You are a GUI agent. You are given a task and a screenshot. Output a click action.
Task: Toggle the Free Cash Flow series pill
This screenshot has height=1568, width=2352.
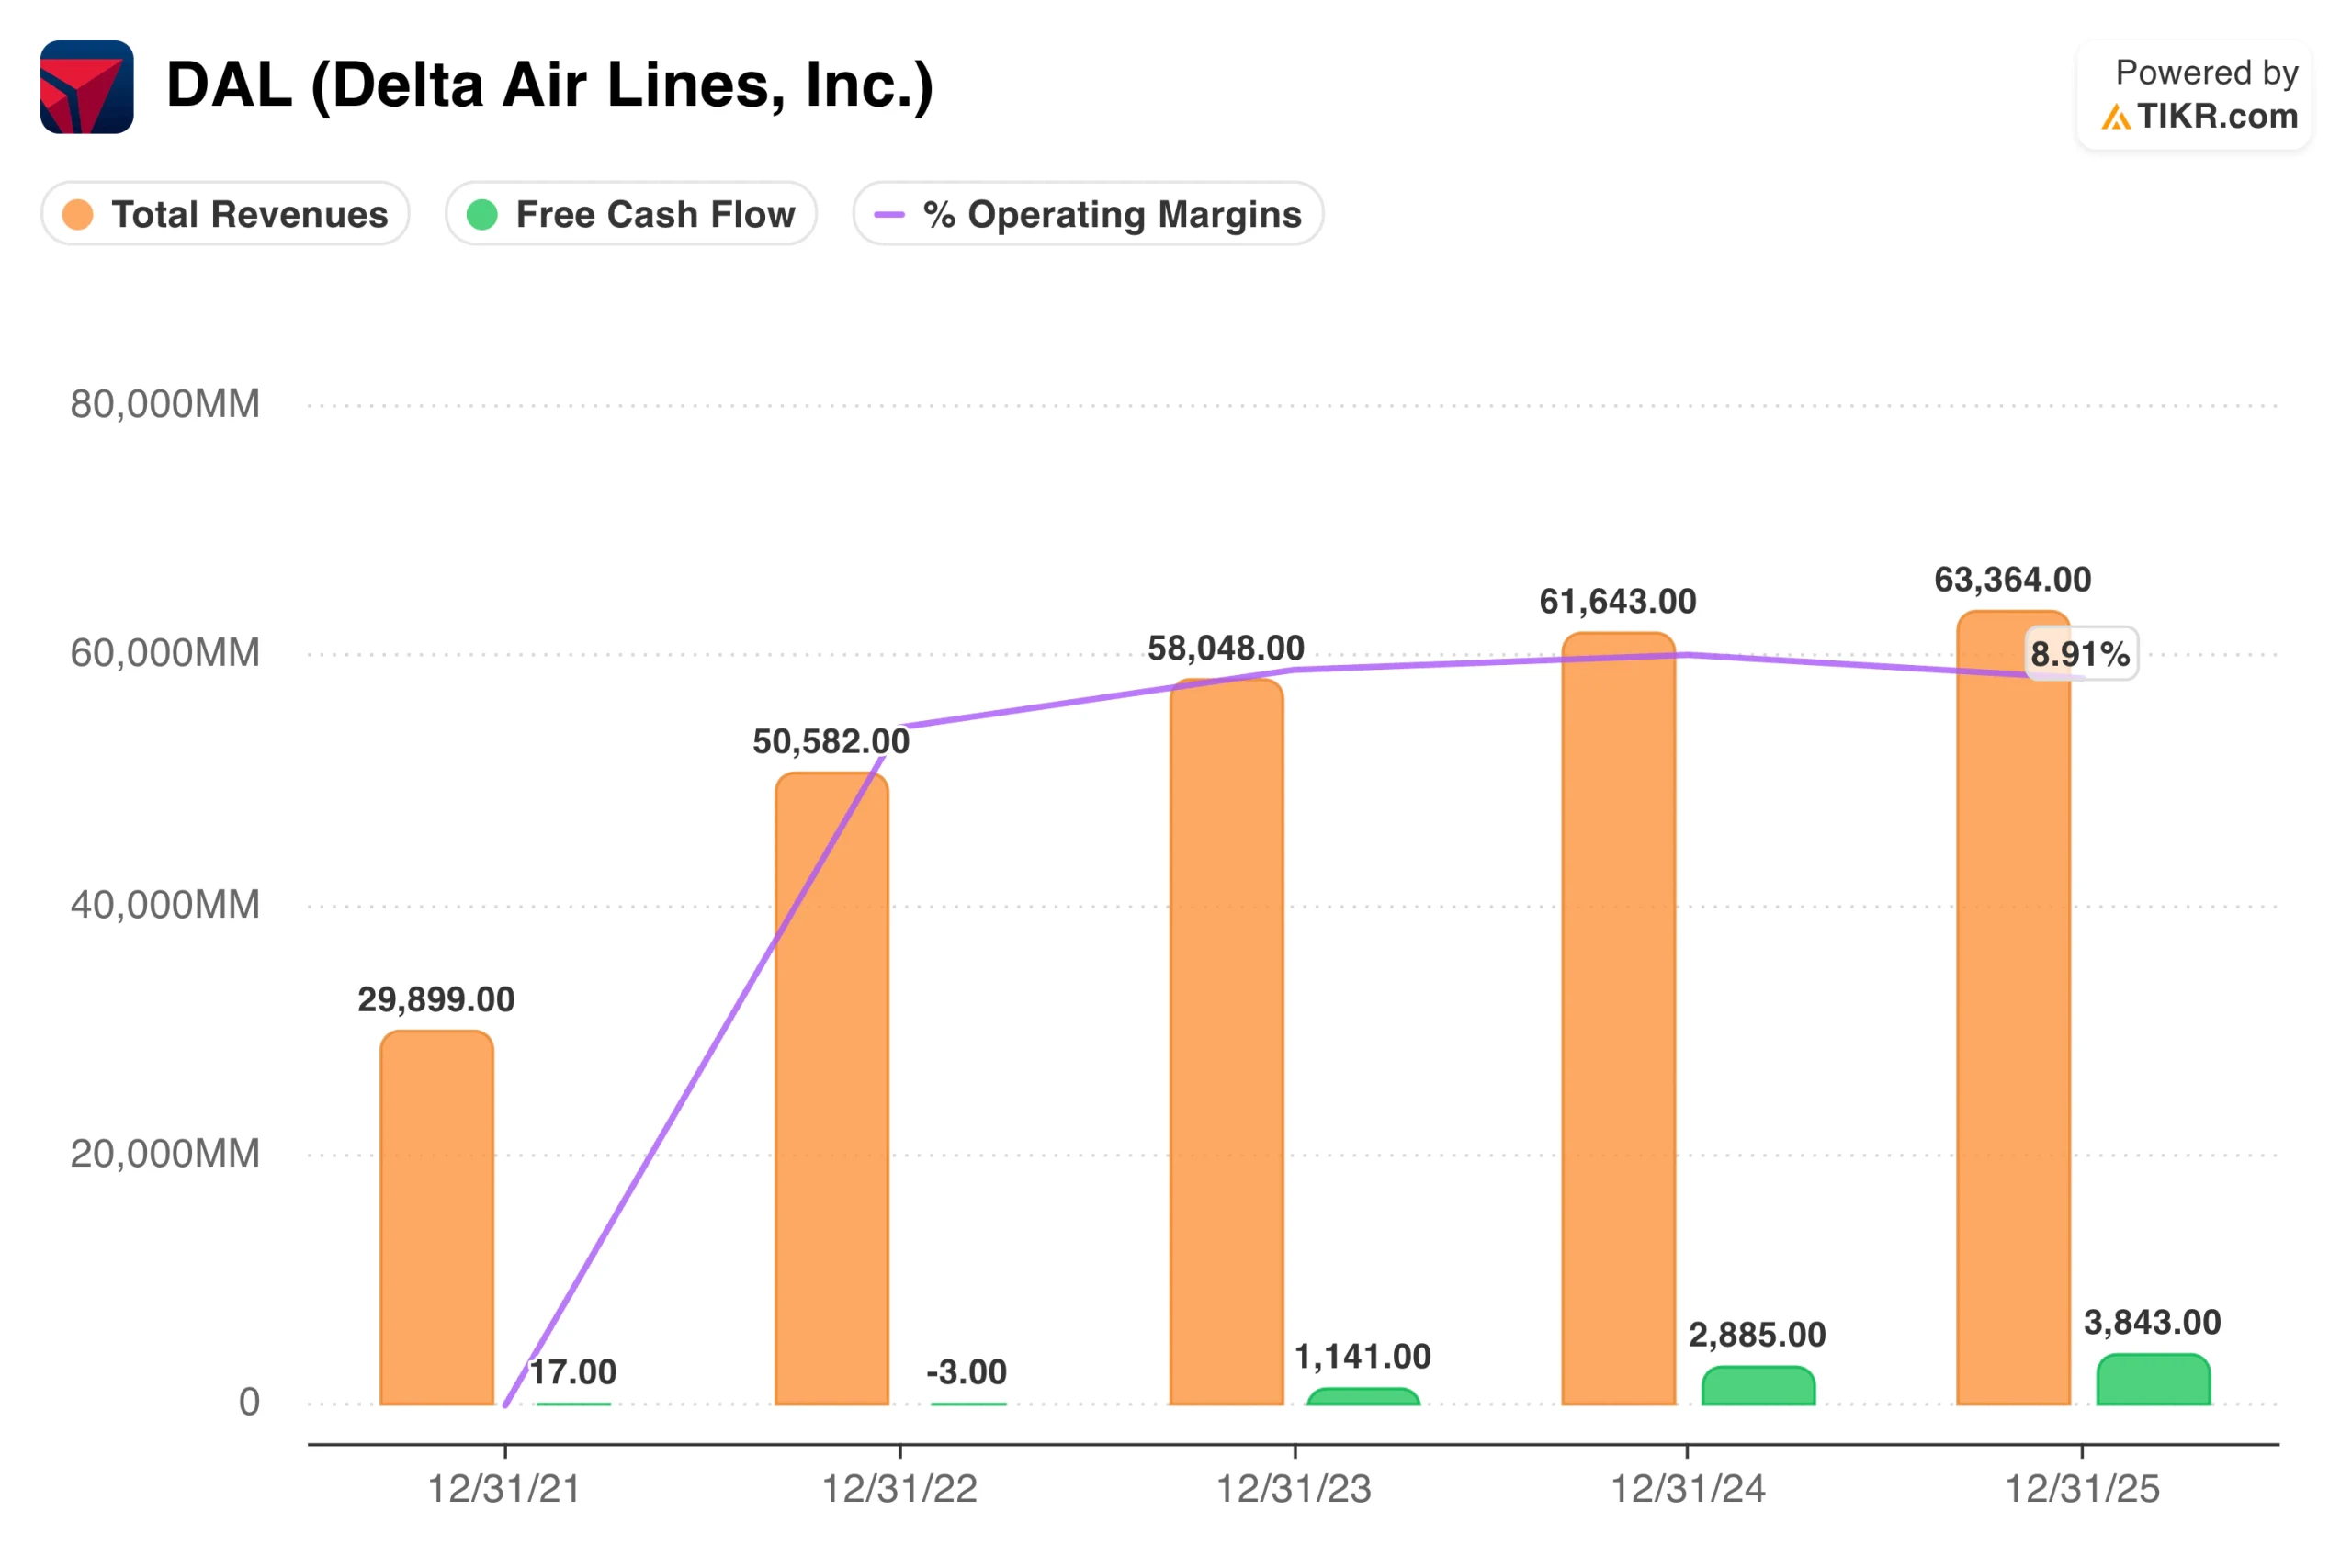631,213
